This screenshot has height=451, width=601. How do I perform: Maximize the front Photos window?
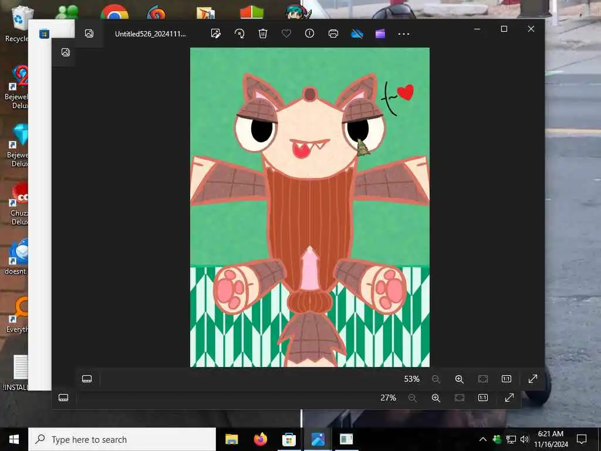(x=504, y=29)
